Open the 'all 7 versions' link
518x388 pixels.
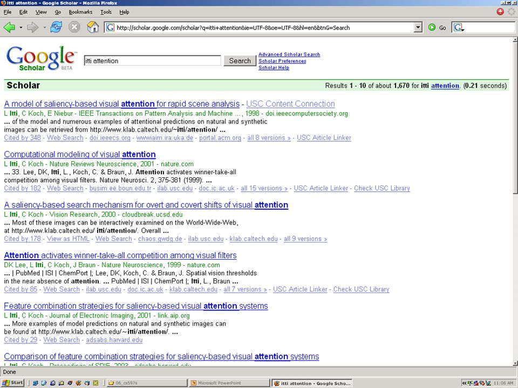click(x=245, y=289)
